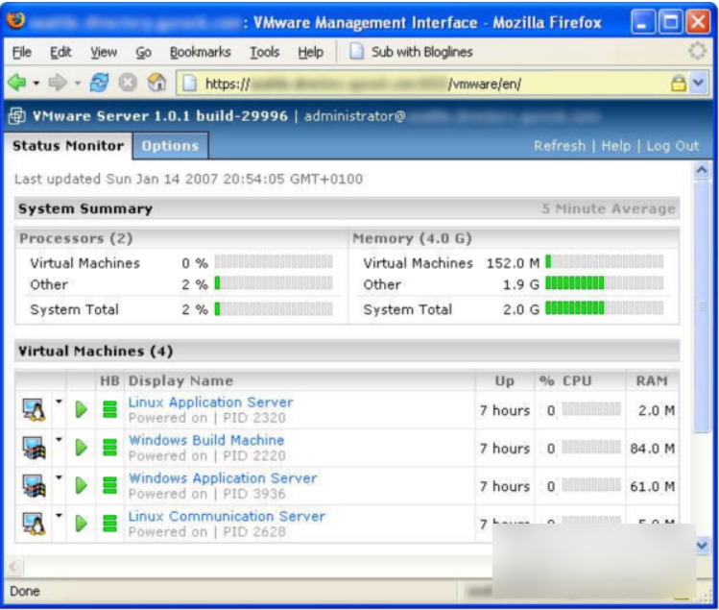Click the Log Out link
The height and width of the screenshot is (610, 719).
(672, 146)
